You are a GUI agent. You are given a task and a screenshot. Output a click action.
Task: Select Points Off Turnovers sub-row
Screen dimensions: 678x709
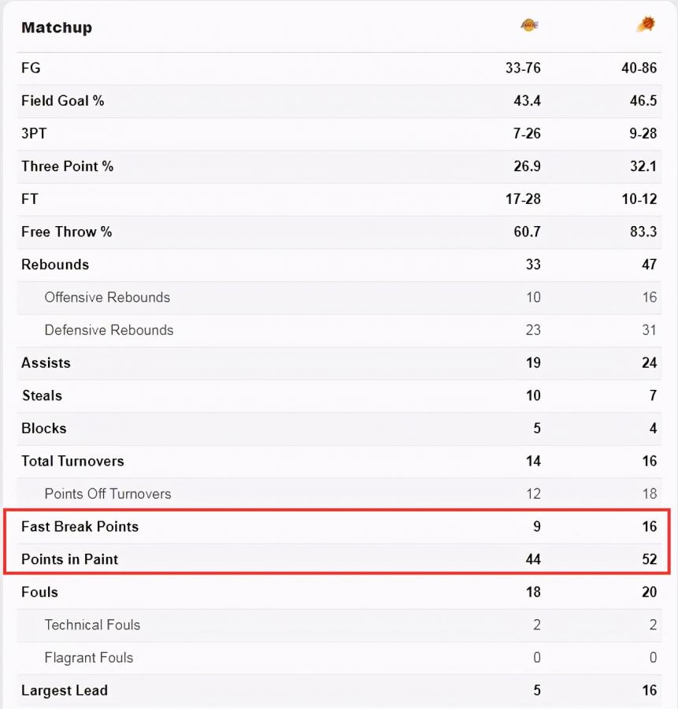339,494
